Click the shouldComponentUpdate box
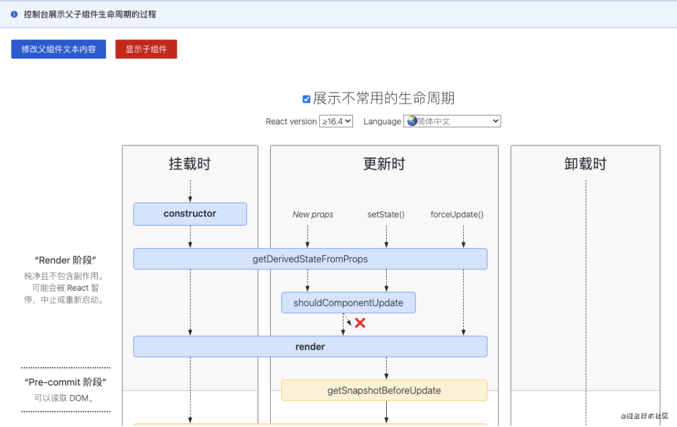677x427 pixels. (x=349, y=302)
